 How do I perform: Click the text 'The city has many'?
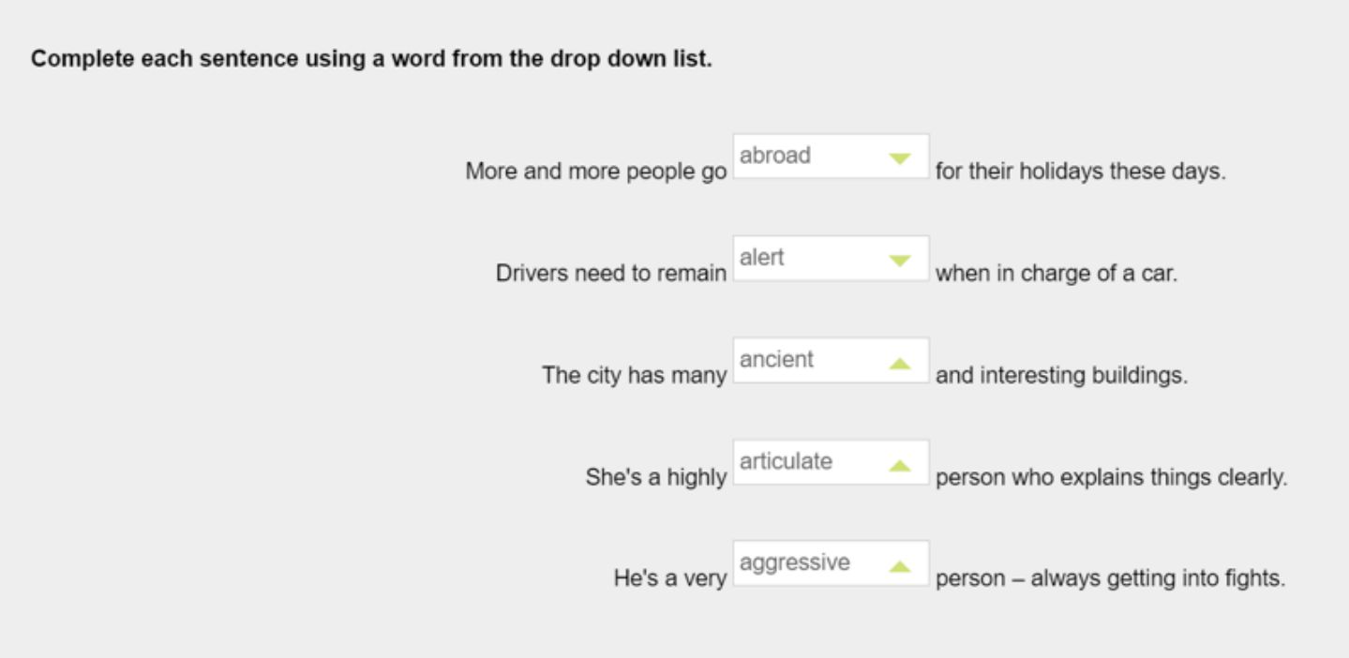(x=635, y=377)
